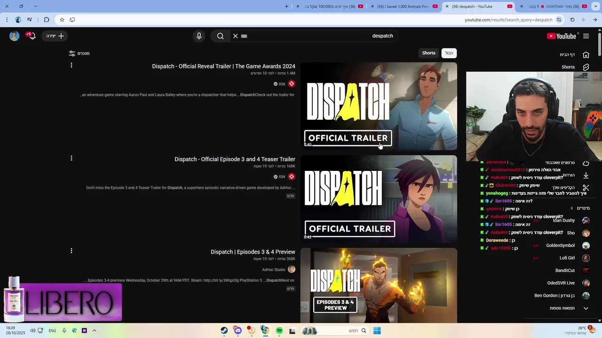Screen dimensions: 602x338
Task: Start voice search with microphone icon
Action: coord(199,36)
